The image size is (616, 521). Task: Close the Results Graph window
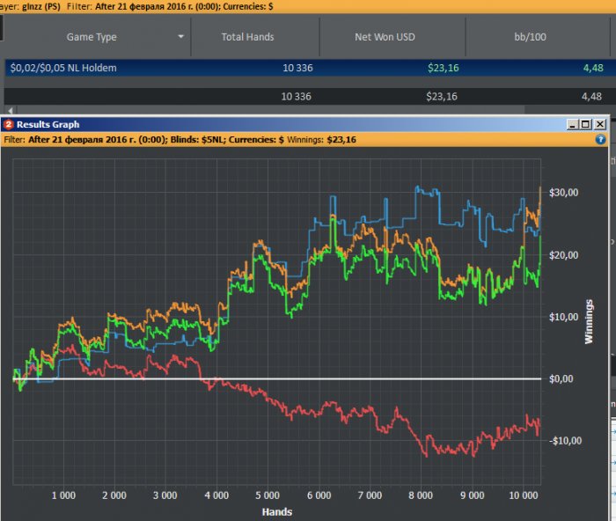tap(600, 125)
